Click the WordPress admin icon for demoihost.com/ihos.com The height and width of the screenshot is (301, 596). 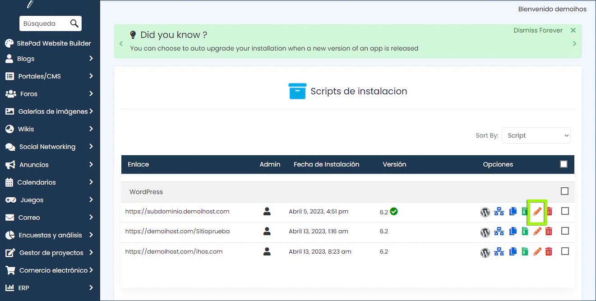click(x=485, y=252)
